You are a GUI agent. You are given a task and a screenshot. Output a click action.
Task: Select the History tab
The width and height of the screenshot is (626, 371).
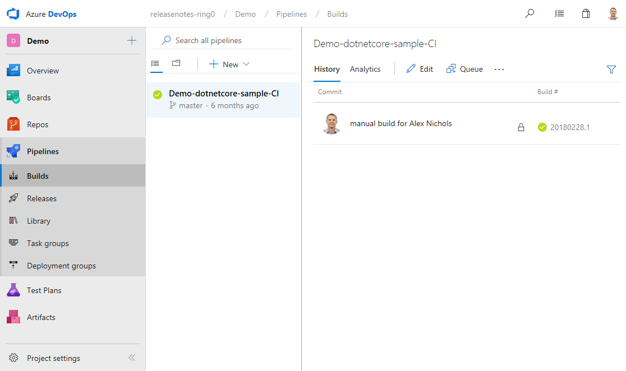tap(327, 69)
